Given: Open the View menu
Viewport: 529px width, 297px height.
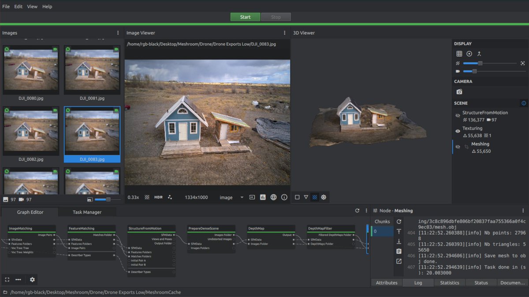Looking at the screenshot, I should point(32,7).
